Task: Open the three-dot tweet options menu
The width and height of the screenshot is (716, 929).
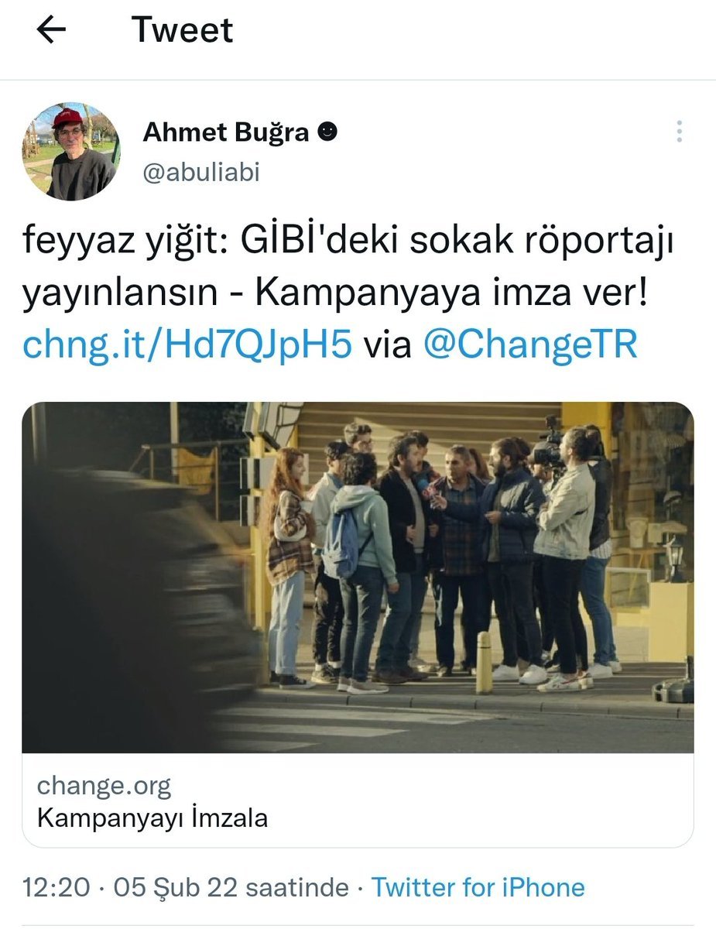Action: [679, 131]
